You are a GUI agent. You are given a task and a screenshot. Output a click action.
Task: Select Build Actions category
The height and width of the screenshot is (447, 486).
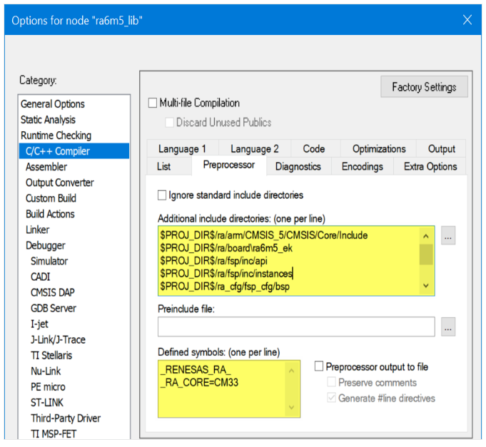pyautogui.click(x=50, y=214)
